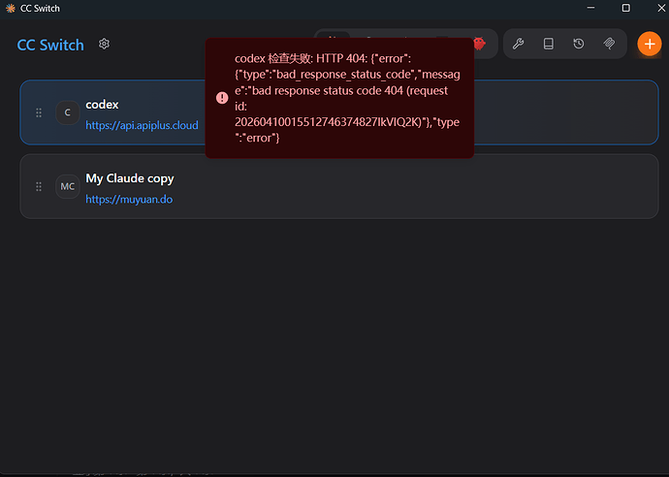Open the history clock icon
Viewport: 669px width, 477px height.
click(x=579, y=44)
